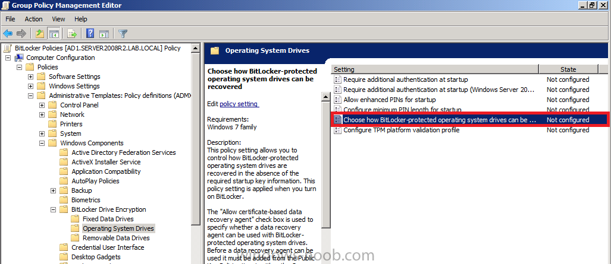Click icon of Configure minimum PIN length setting
Image resolution: width=611 pixels, height=264 pixels.
(x=337, y=110)
